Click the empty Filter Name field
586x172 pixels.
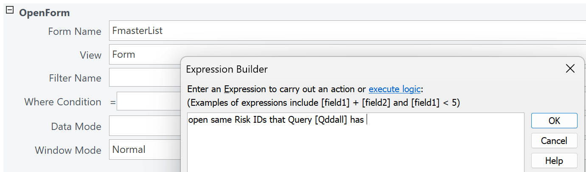(144, 78)
